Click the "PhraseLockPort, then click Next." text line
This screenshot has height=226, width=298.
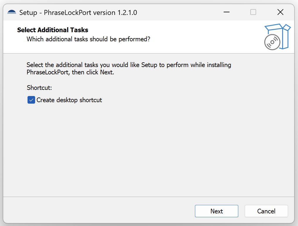tap(70, 72)
